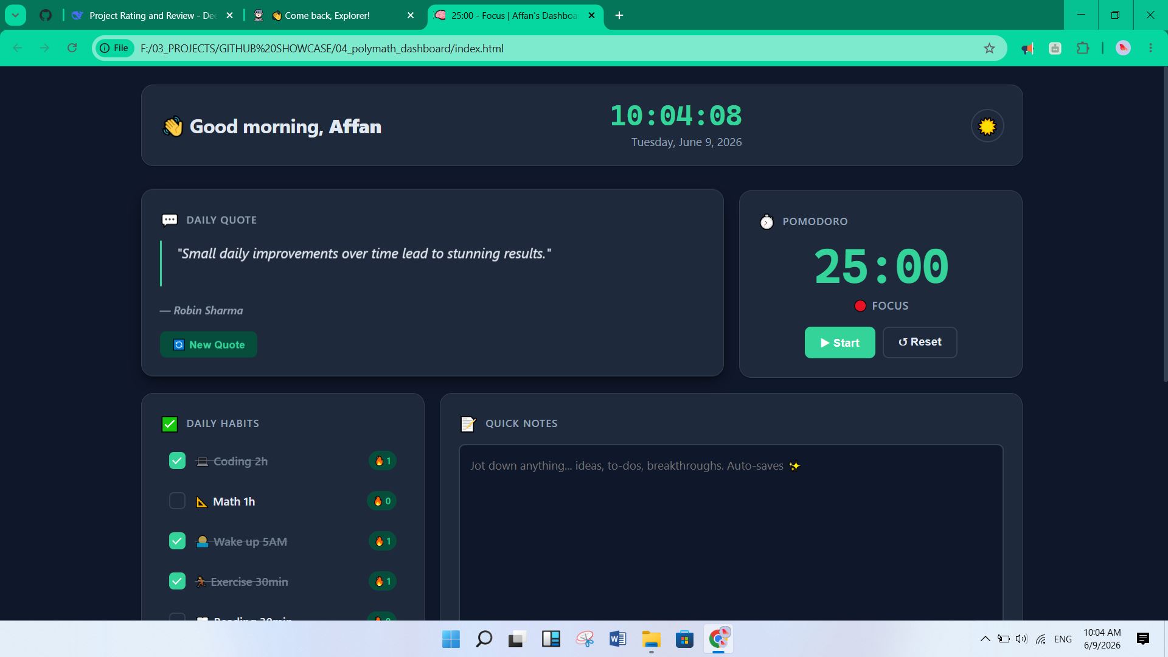Screen dimensions: 1168x657
Task: Click the Quick Notes memo icon
Action: coord(468,424)
